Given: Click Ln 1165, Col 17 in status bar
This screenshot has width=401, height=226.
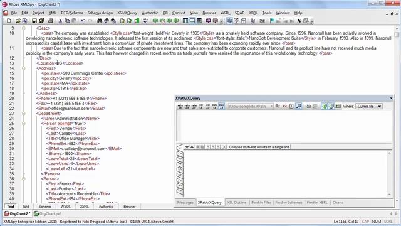Looking at the screenshot, I should coord(346,222).
